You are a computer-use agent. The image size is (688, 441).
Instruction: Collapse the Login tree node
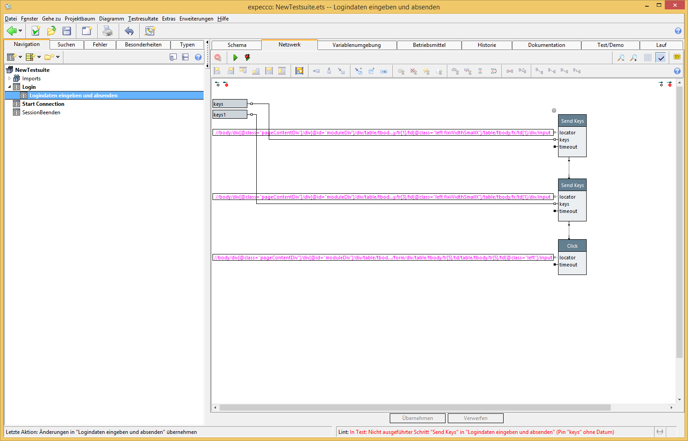[x=9, y=87]
